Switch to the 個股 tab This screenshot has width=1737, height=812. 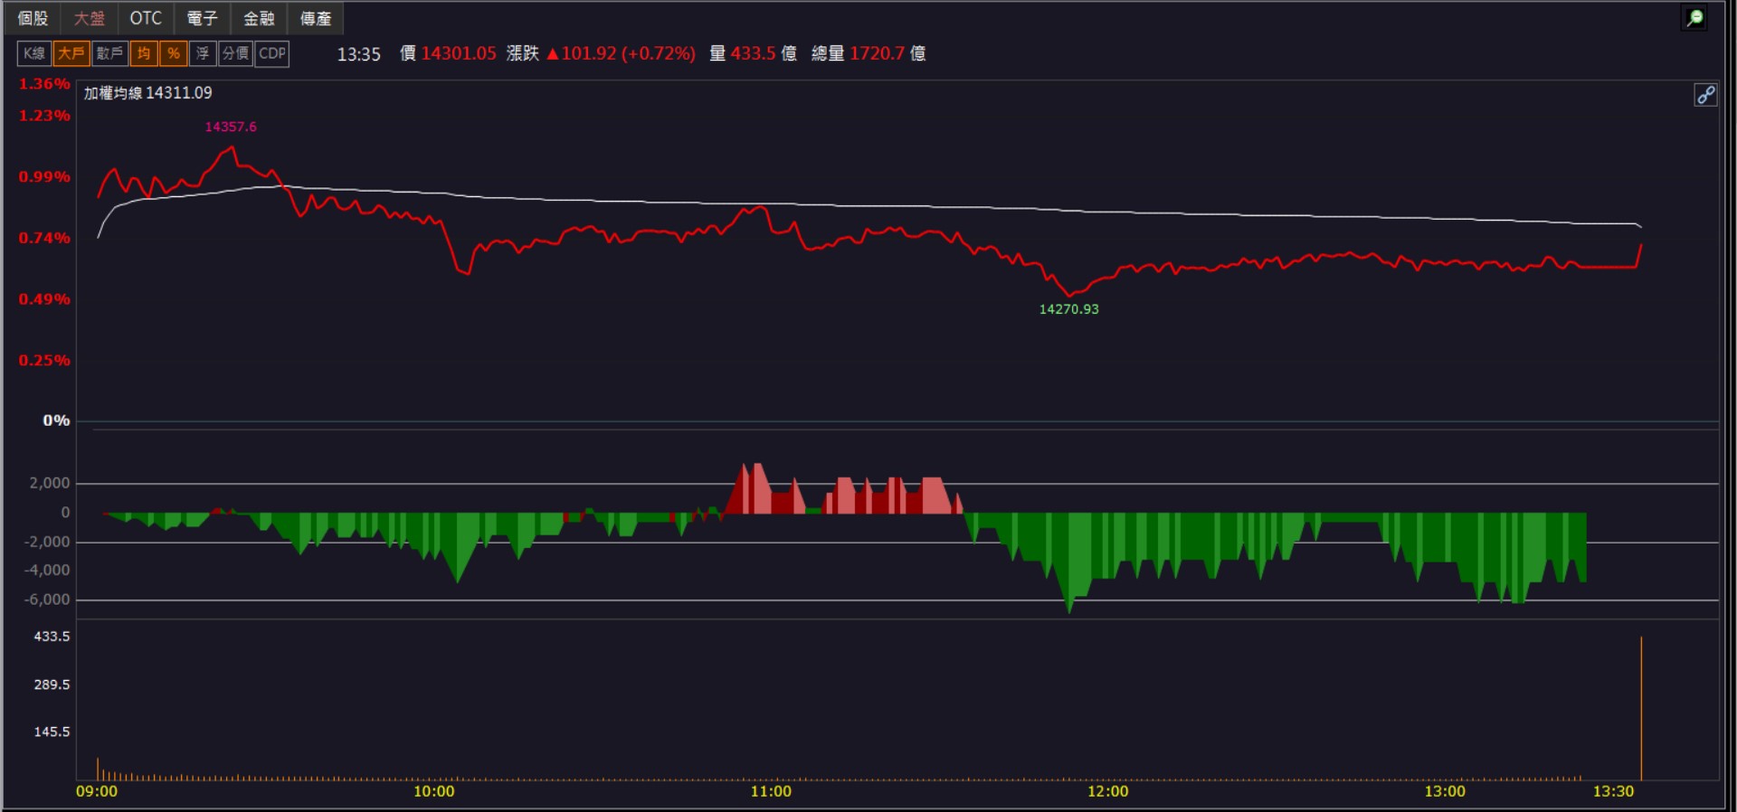pos(33,18)
